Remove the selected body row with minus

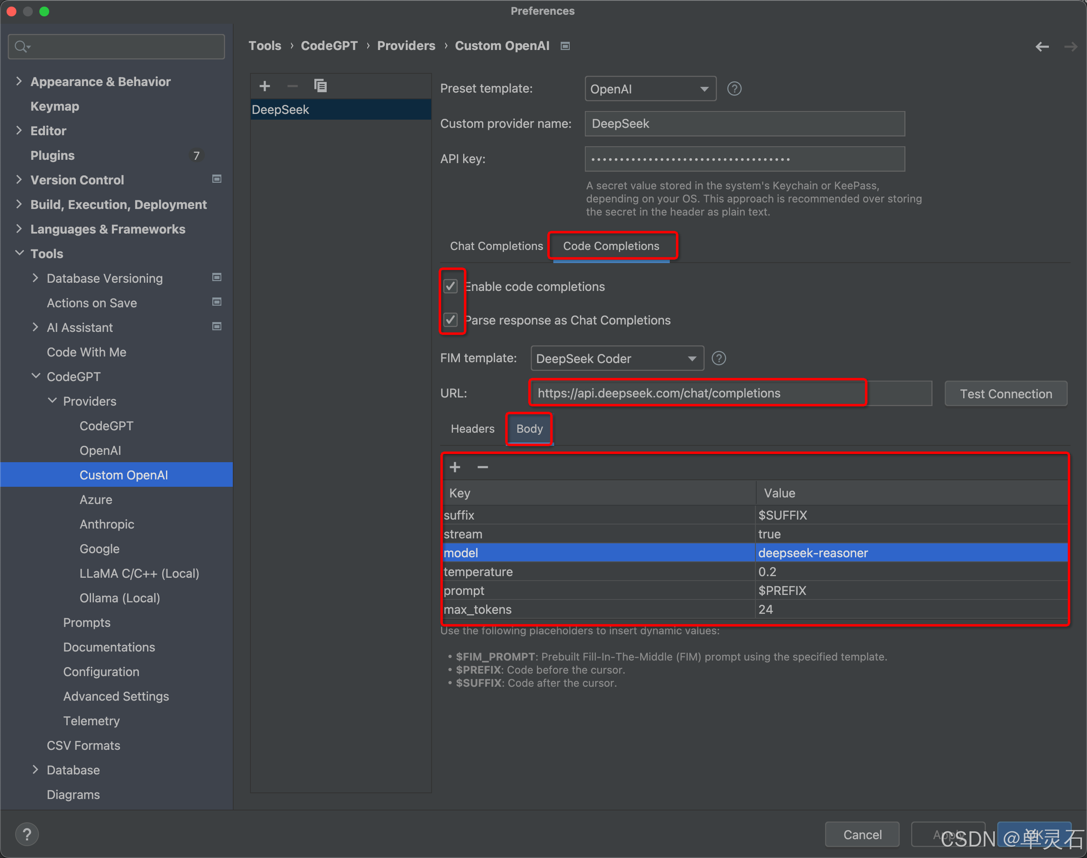(482, 467)
